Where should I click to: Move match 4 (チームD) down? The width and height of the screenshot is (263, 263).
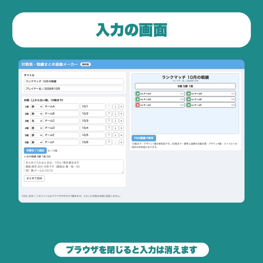(115, 128)
